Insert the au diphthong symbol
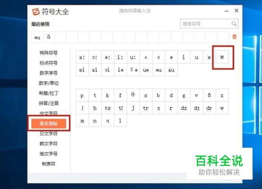262x189 pixels. (171, 70)
